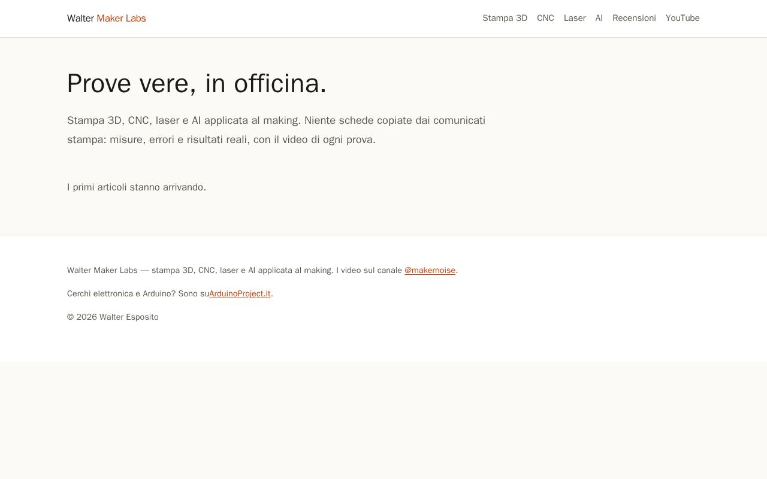
Task: Open the Walter Maker Labs home logo
Action: (x=107, y=18)
